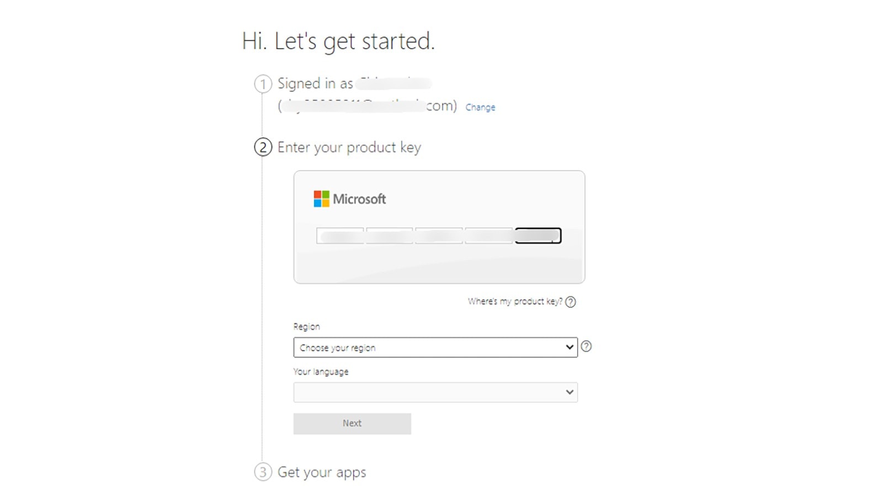Click the step 1 circle icon

click(263, 84)
